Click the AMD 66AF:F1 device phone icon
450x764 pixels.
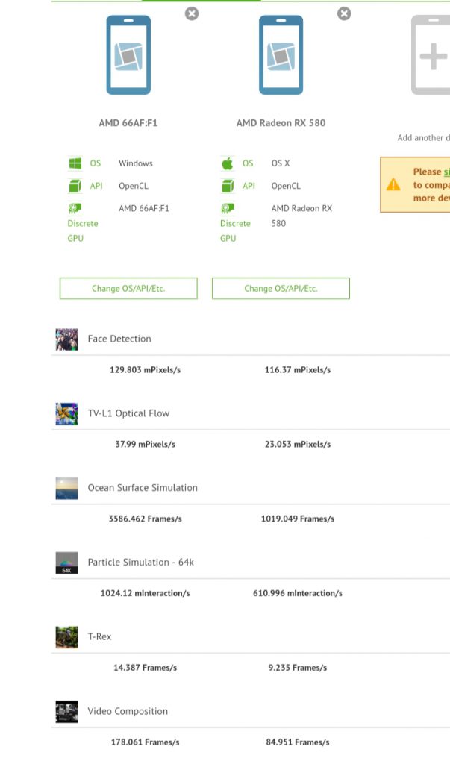128,55
